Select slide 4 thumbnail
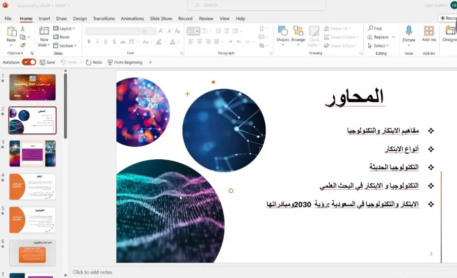 [x=32, y=187]
